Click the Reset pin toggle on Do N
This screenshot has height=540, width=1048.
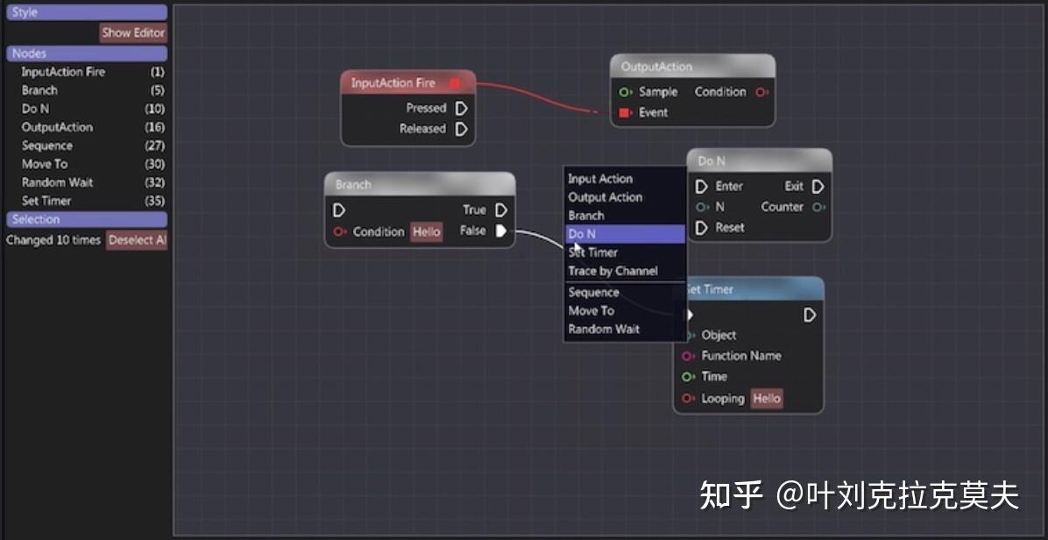coord(701,227)
